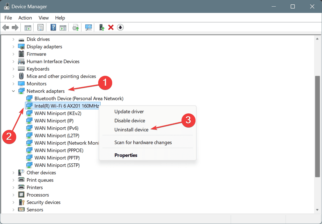Select WAN Miniport (PPPOE)
The image size is (322, 224).
pos(59,150)
